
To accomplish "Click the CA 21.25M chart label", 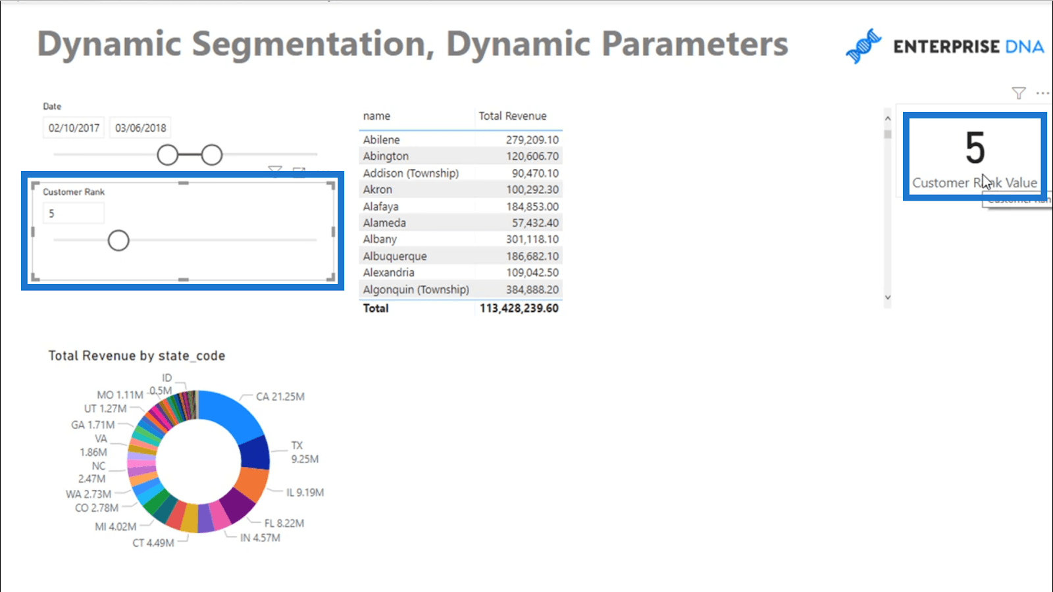I will coord(280,397).
